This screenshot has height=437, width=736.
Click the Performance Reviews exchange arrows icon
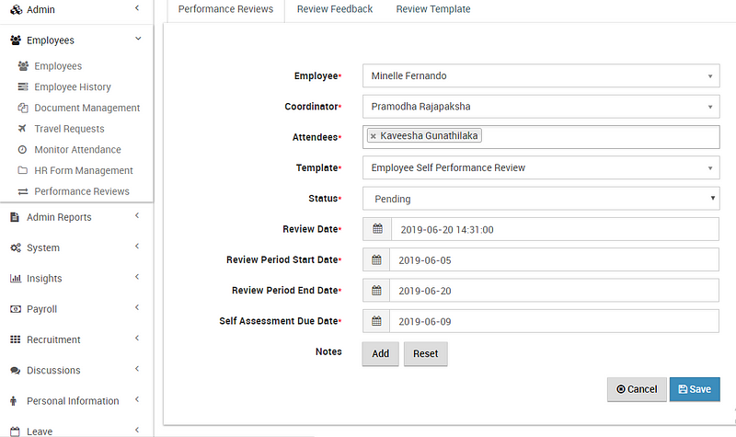[x=22, y=191]
